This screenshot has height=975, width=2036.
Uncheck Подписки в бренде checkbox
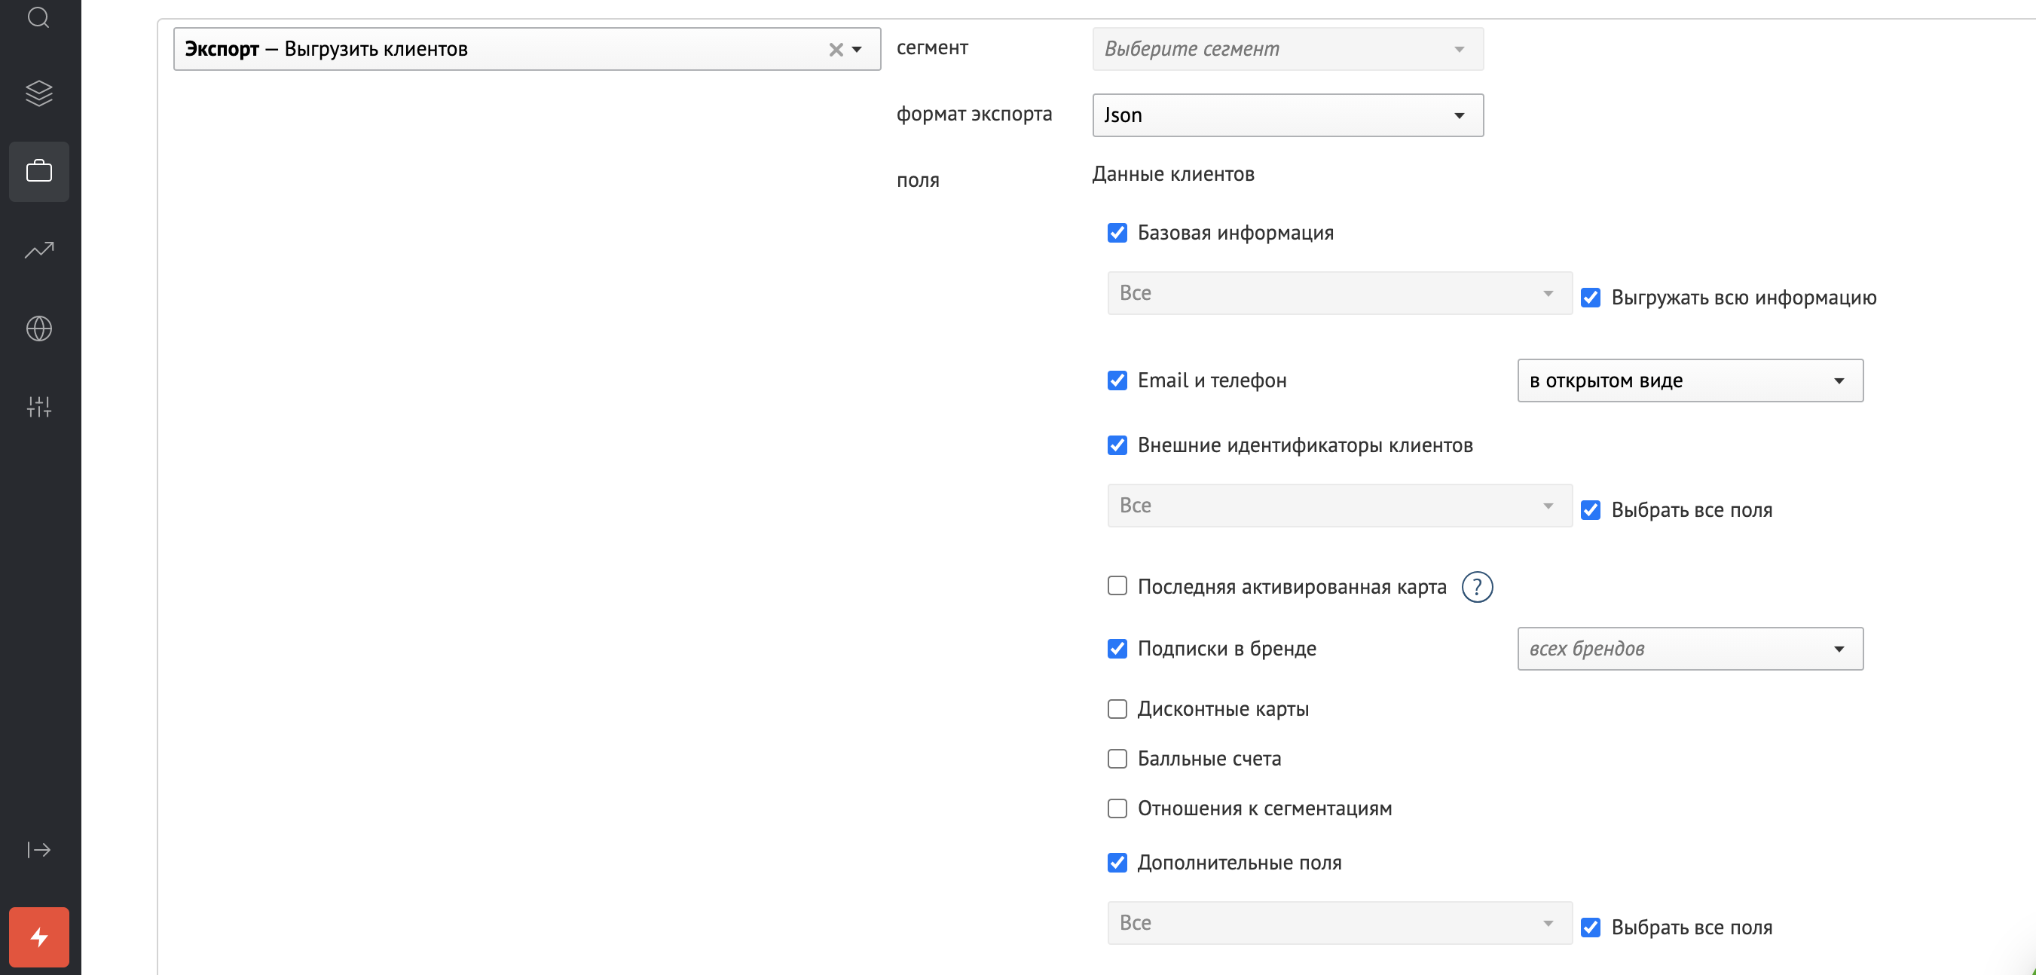tap(1117, 649)
